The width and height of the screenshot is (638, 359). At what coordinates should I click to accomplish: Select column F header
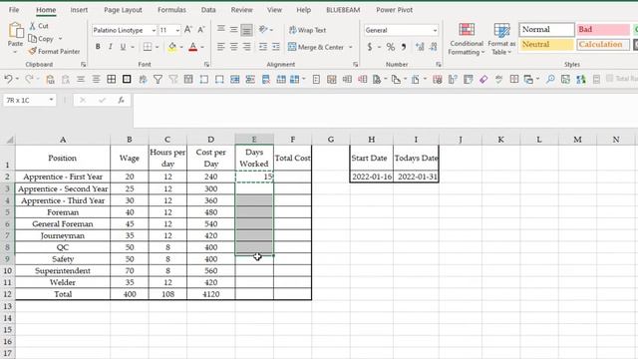pos(292,140)
